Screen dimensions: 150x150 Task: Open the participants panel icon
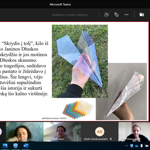(x=106, y=15)
